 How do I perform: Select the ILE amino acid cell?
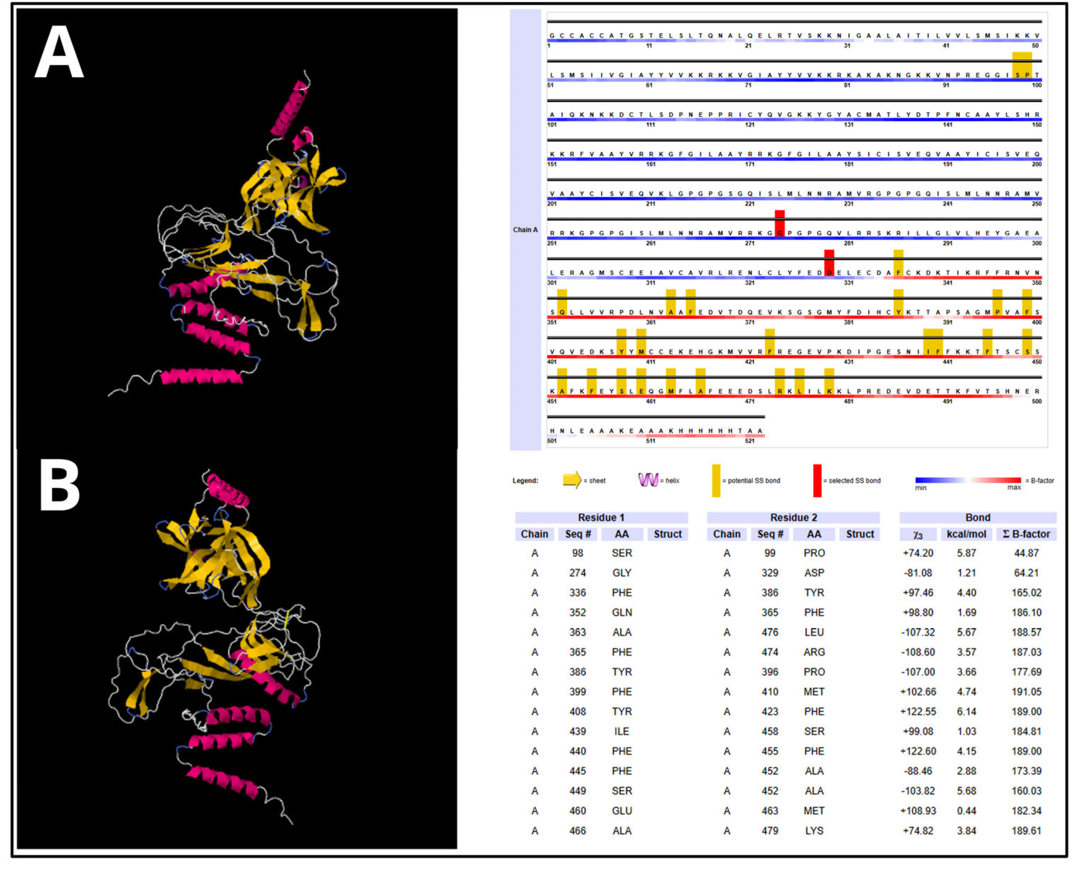[622, 731]
